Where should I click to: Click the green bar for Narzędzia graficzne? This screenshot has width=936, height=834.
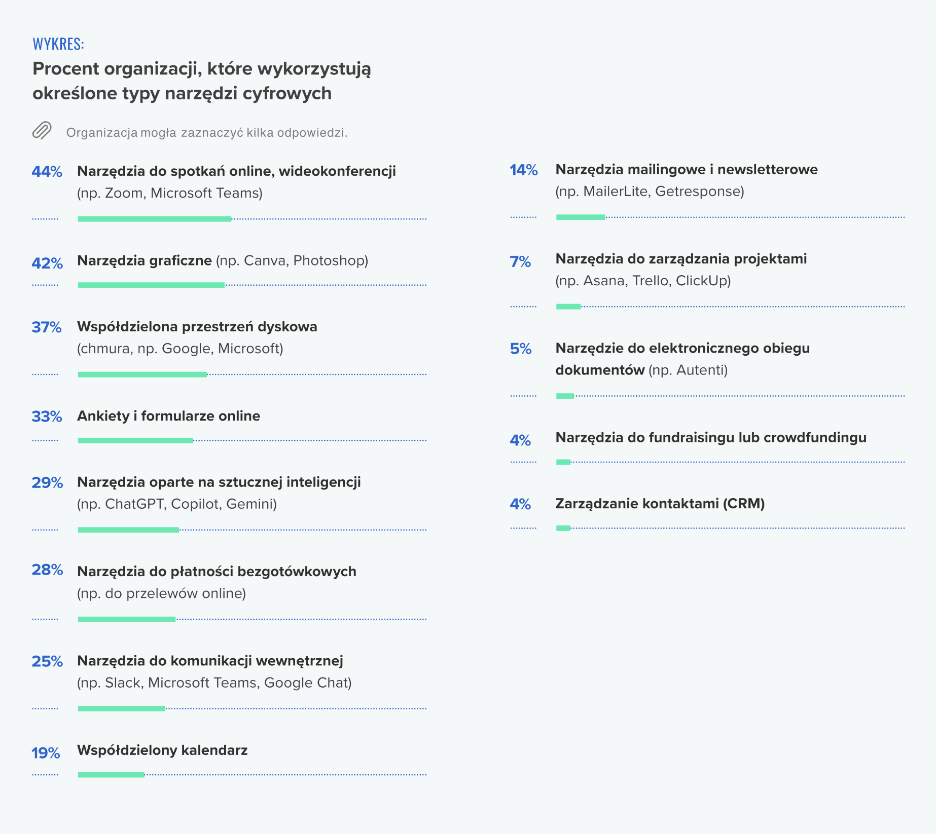(151, 285)
